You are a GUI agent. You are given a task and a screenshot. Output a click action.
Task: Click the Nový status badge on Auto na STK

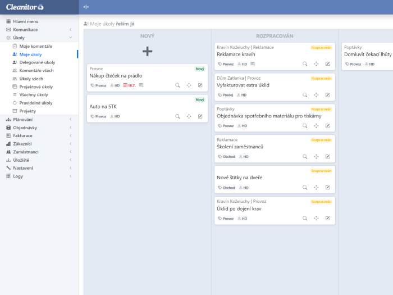point(200,99)
